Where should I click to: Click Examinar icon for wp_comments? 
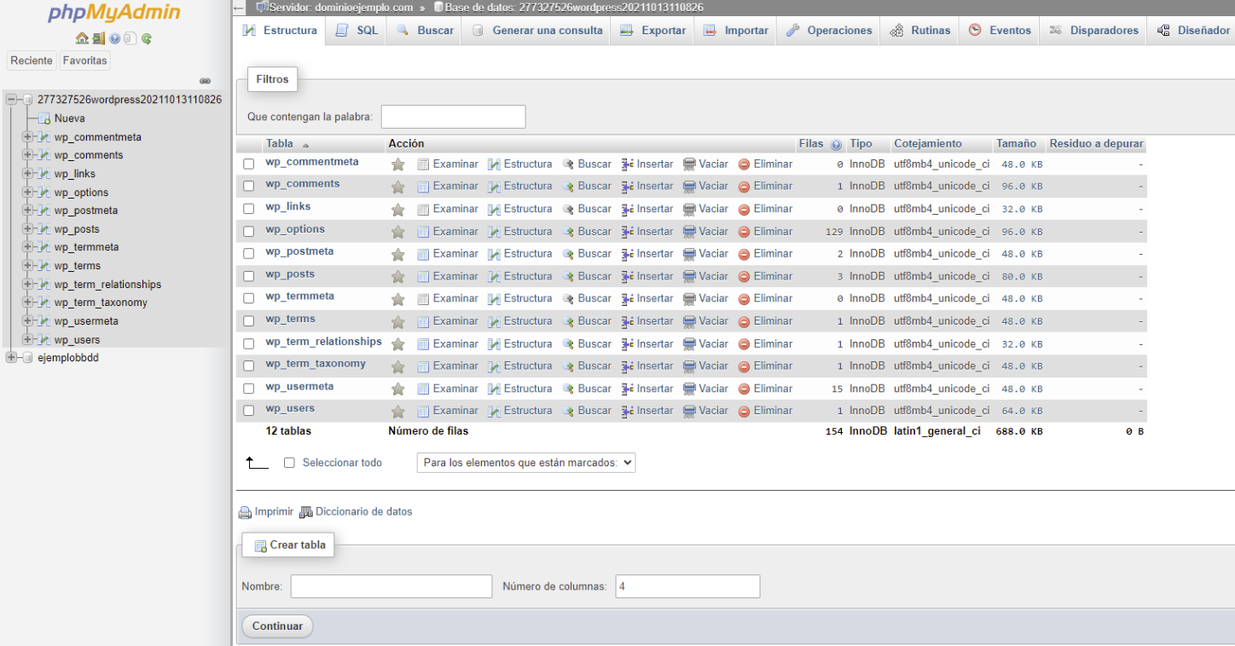point(423,187)
